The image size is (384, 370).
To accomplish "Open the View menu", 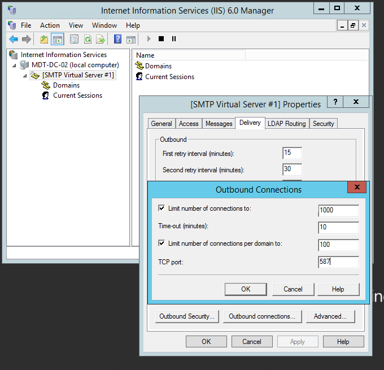I will [76, 25].
